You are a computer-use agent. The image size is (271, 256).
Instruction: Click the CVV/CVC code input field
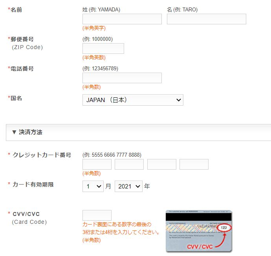[x=97, y=216]
